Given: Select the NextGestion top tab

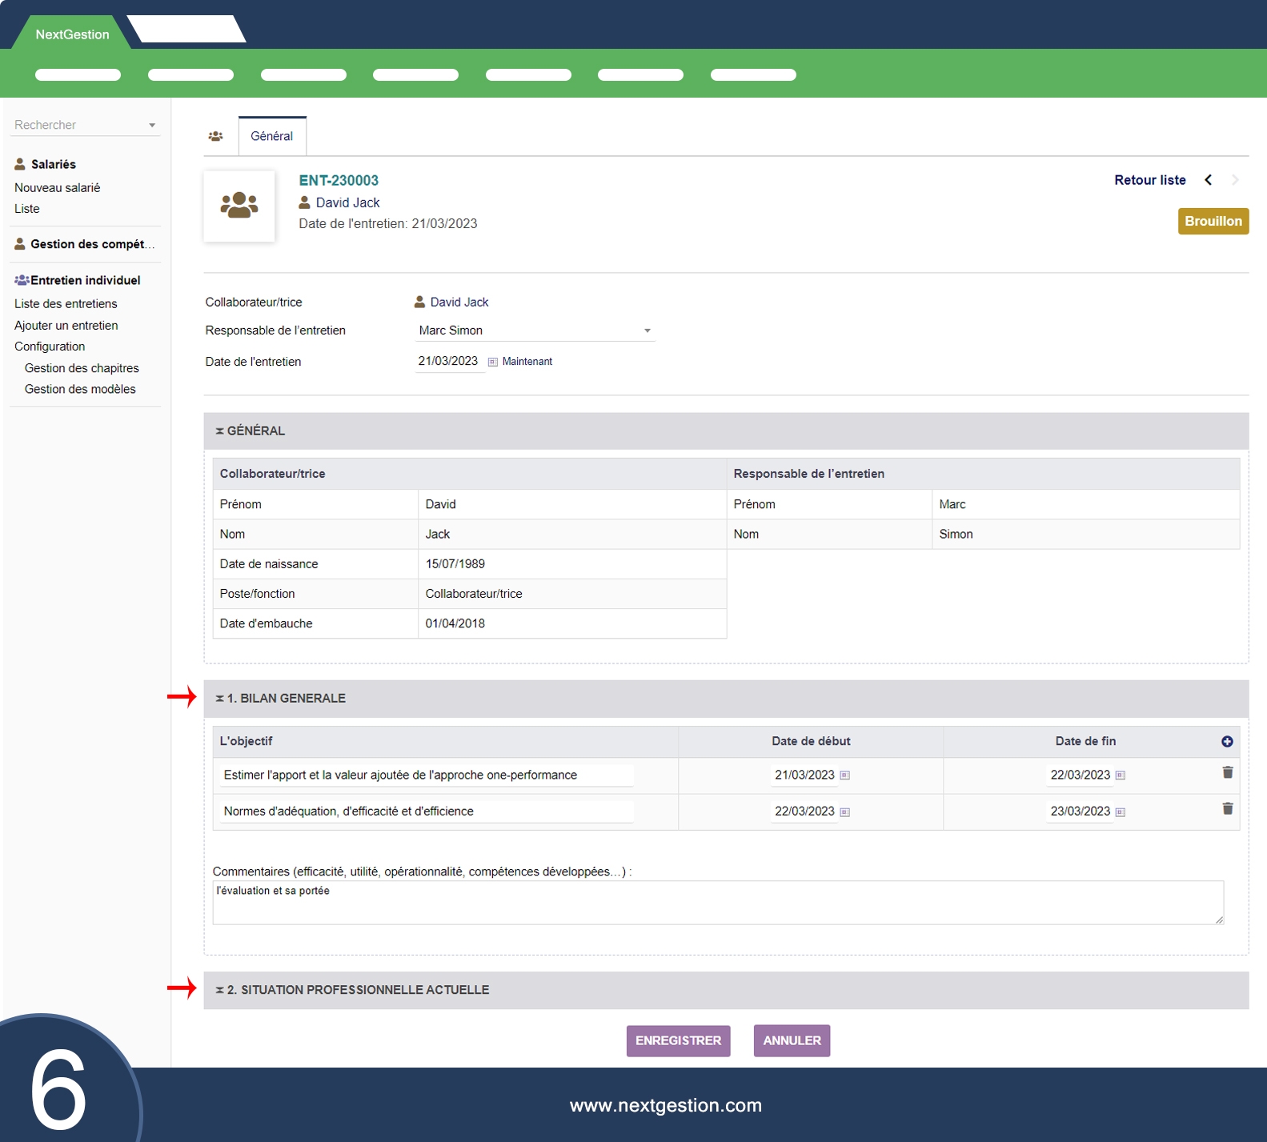Looking at the screenshot, I should [x=72, y=34].
